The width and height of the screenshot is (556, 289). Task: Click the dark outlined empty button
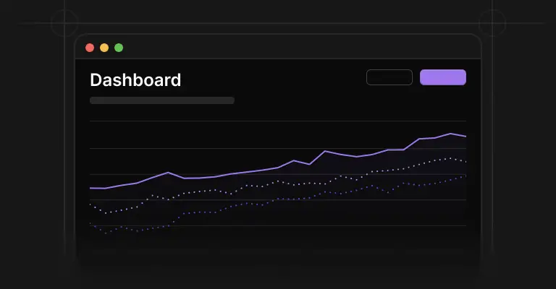[x=389, y=77]
